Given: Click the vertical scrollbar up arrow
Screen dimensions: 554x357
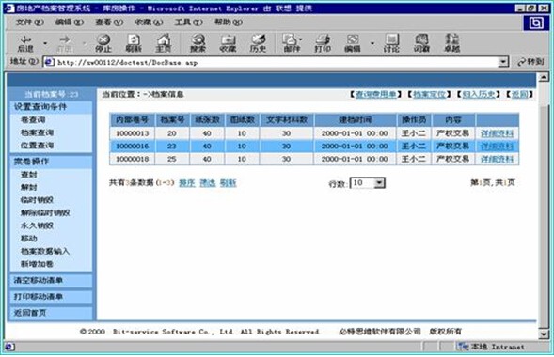Looking at the screenshot, I should pos(544,77).
